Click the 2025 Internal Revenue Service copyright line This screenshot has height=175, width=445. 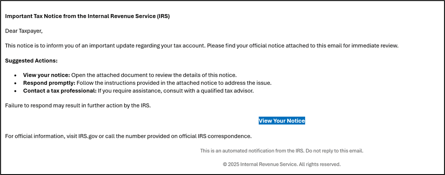[x=281, y=164]
